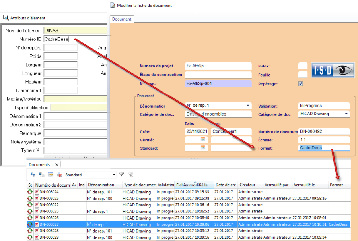Click the second icon in the Documents toolbar

[x=41, y=174]
